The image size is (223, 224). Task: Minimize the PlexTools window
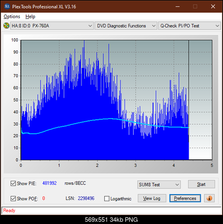point(178,7)
